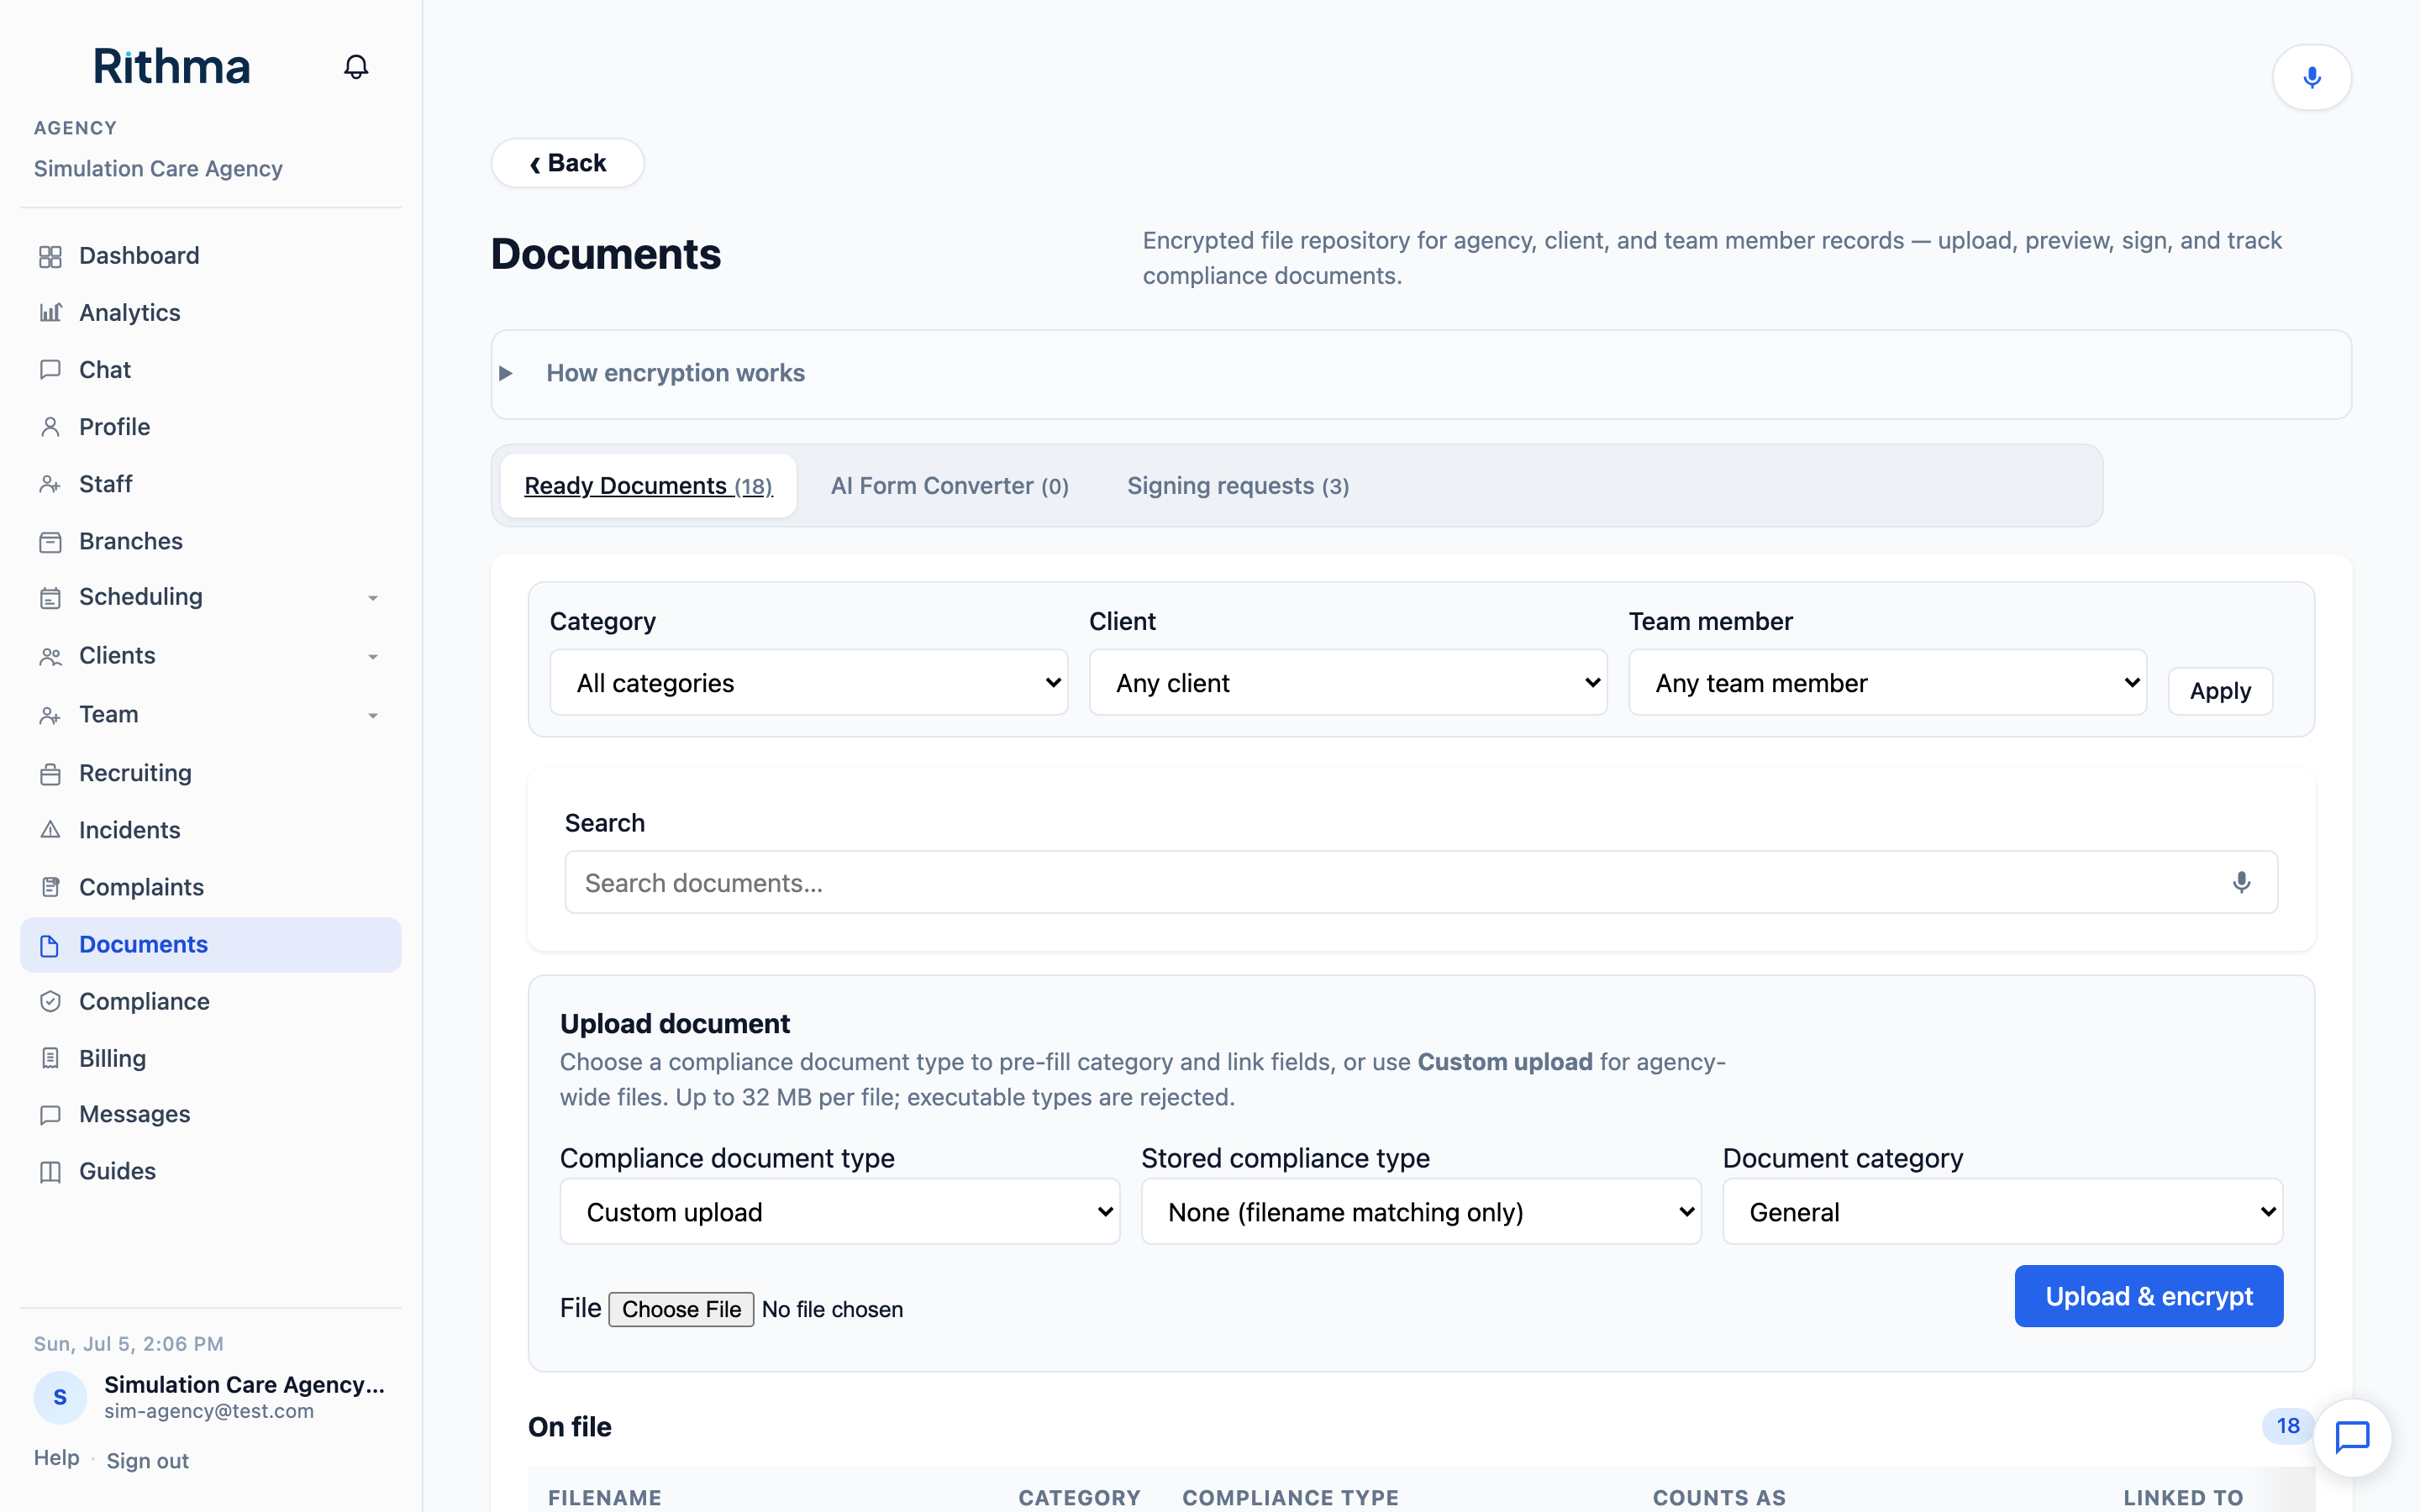Image resolution: width=2420 pixels, height=1512 pixels.
Task: Click Scheduling calendar icon in sidebar
Action: pyautogui.click(x=50, y=598)
